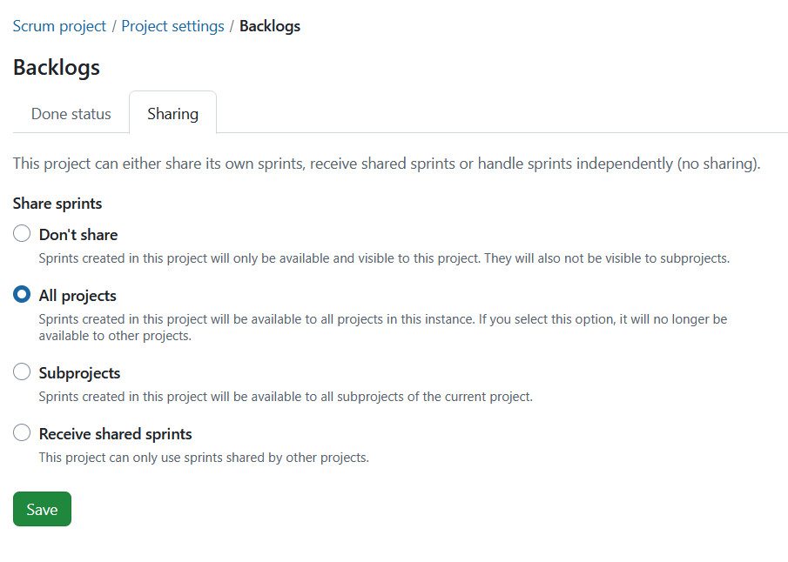Click the description under "Subprojects"
This screenshot has width=788, height=562.
[x=285, y=396]
